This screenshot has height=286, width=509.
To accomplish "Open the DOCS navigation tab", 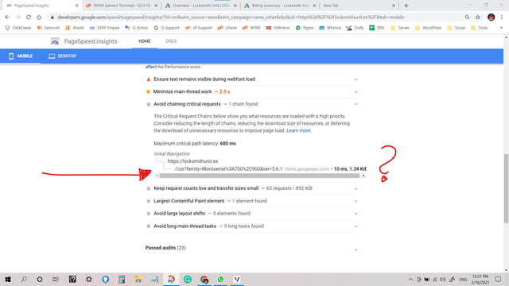I will (171, 41).
